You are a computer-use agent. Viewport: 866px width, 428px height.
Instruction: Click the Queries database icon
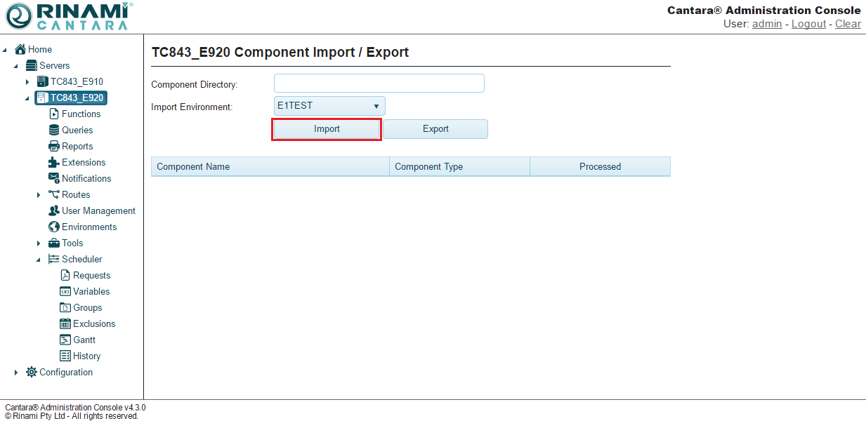[x=54, y=130]
